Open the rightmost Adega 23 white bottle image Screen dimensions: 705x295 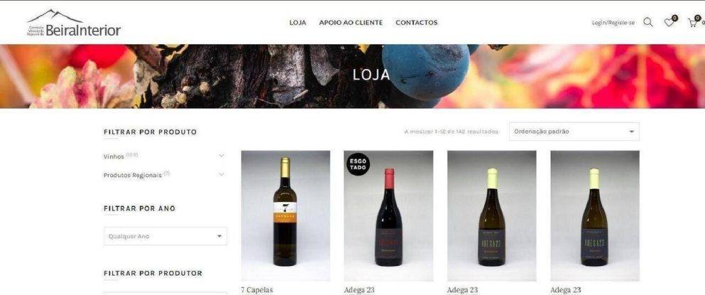point(595,216)
